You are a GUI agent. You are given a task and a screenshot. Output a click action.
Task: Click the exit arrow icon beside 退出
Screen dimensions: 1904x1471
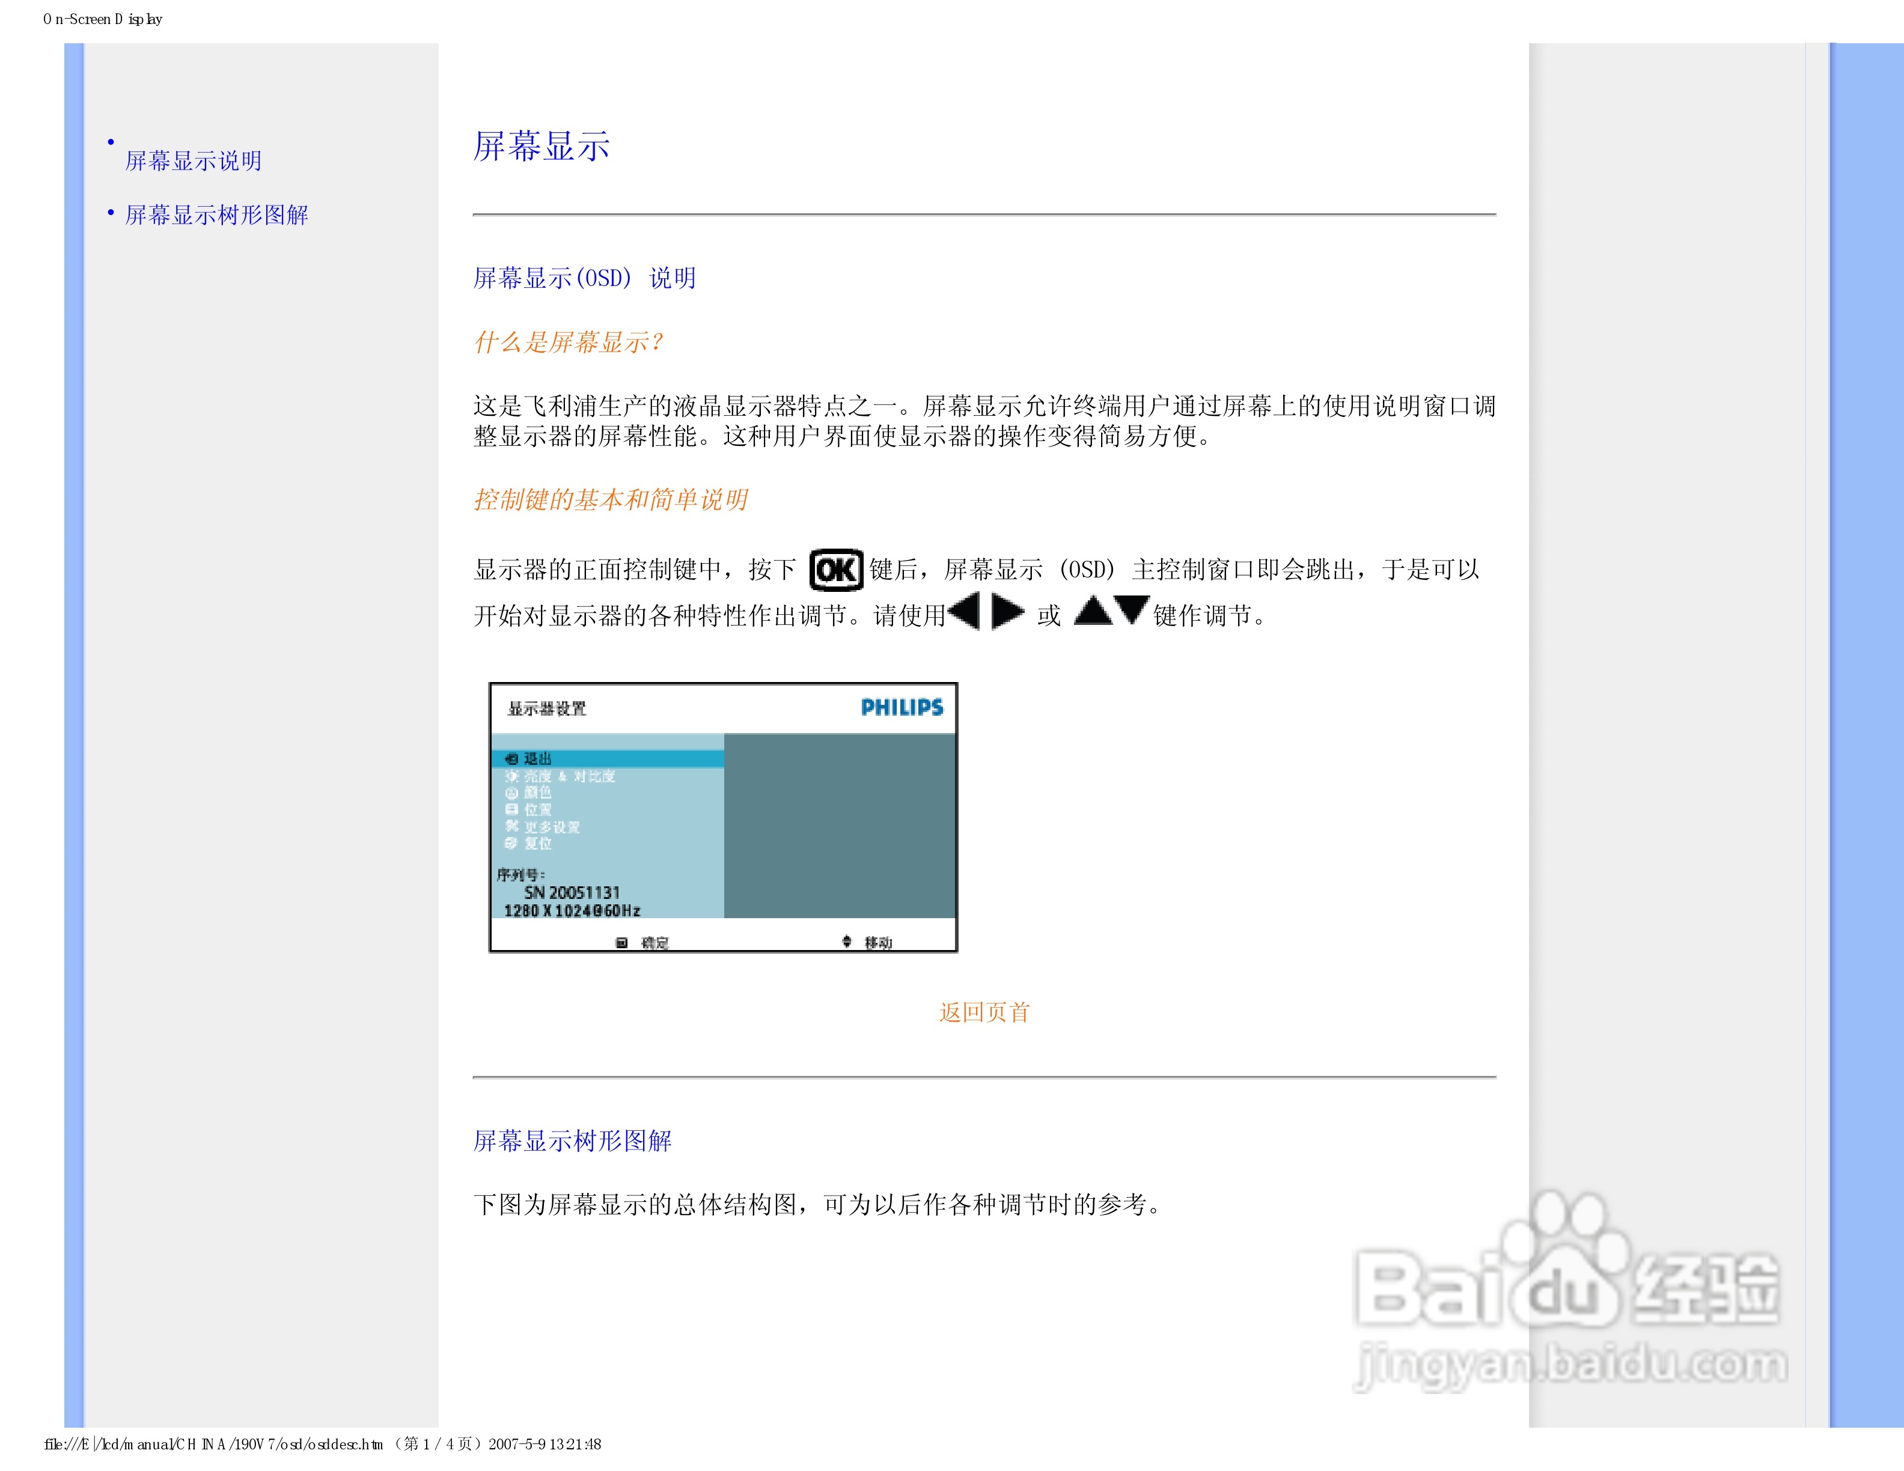click(513, 759)
